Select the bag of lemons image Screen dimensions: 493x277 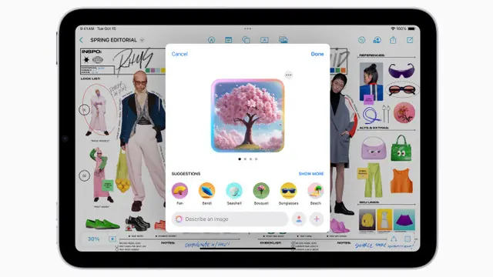click(x=122, y=172)
